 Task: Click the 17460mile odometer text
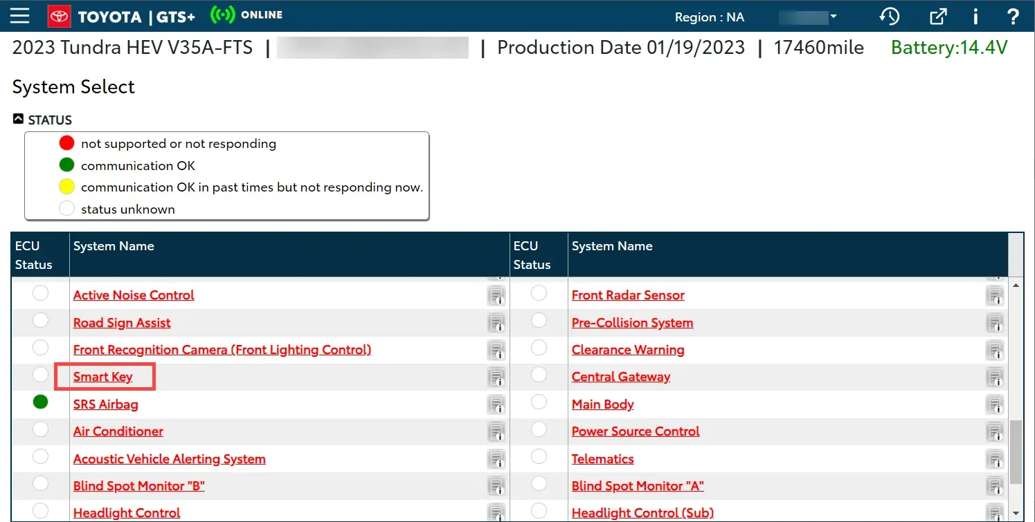point(819,48)
